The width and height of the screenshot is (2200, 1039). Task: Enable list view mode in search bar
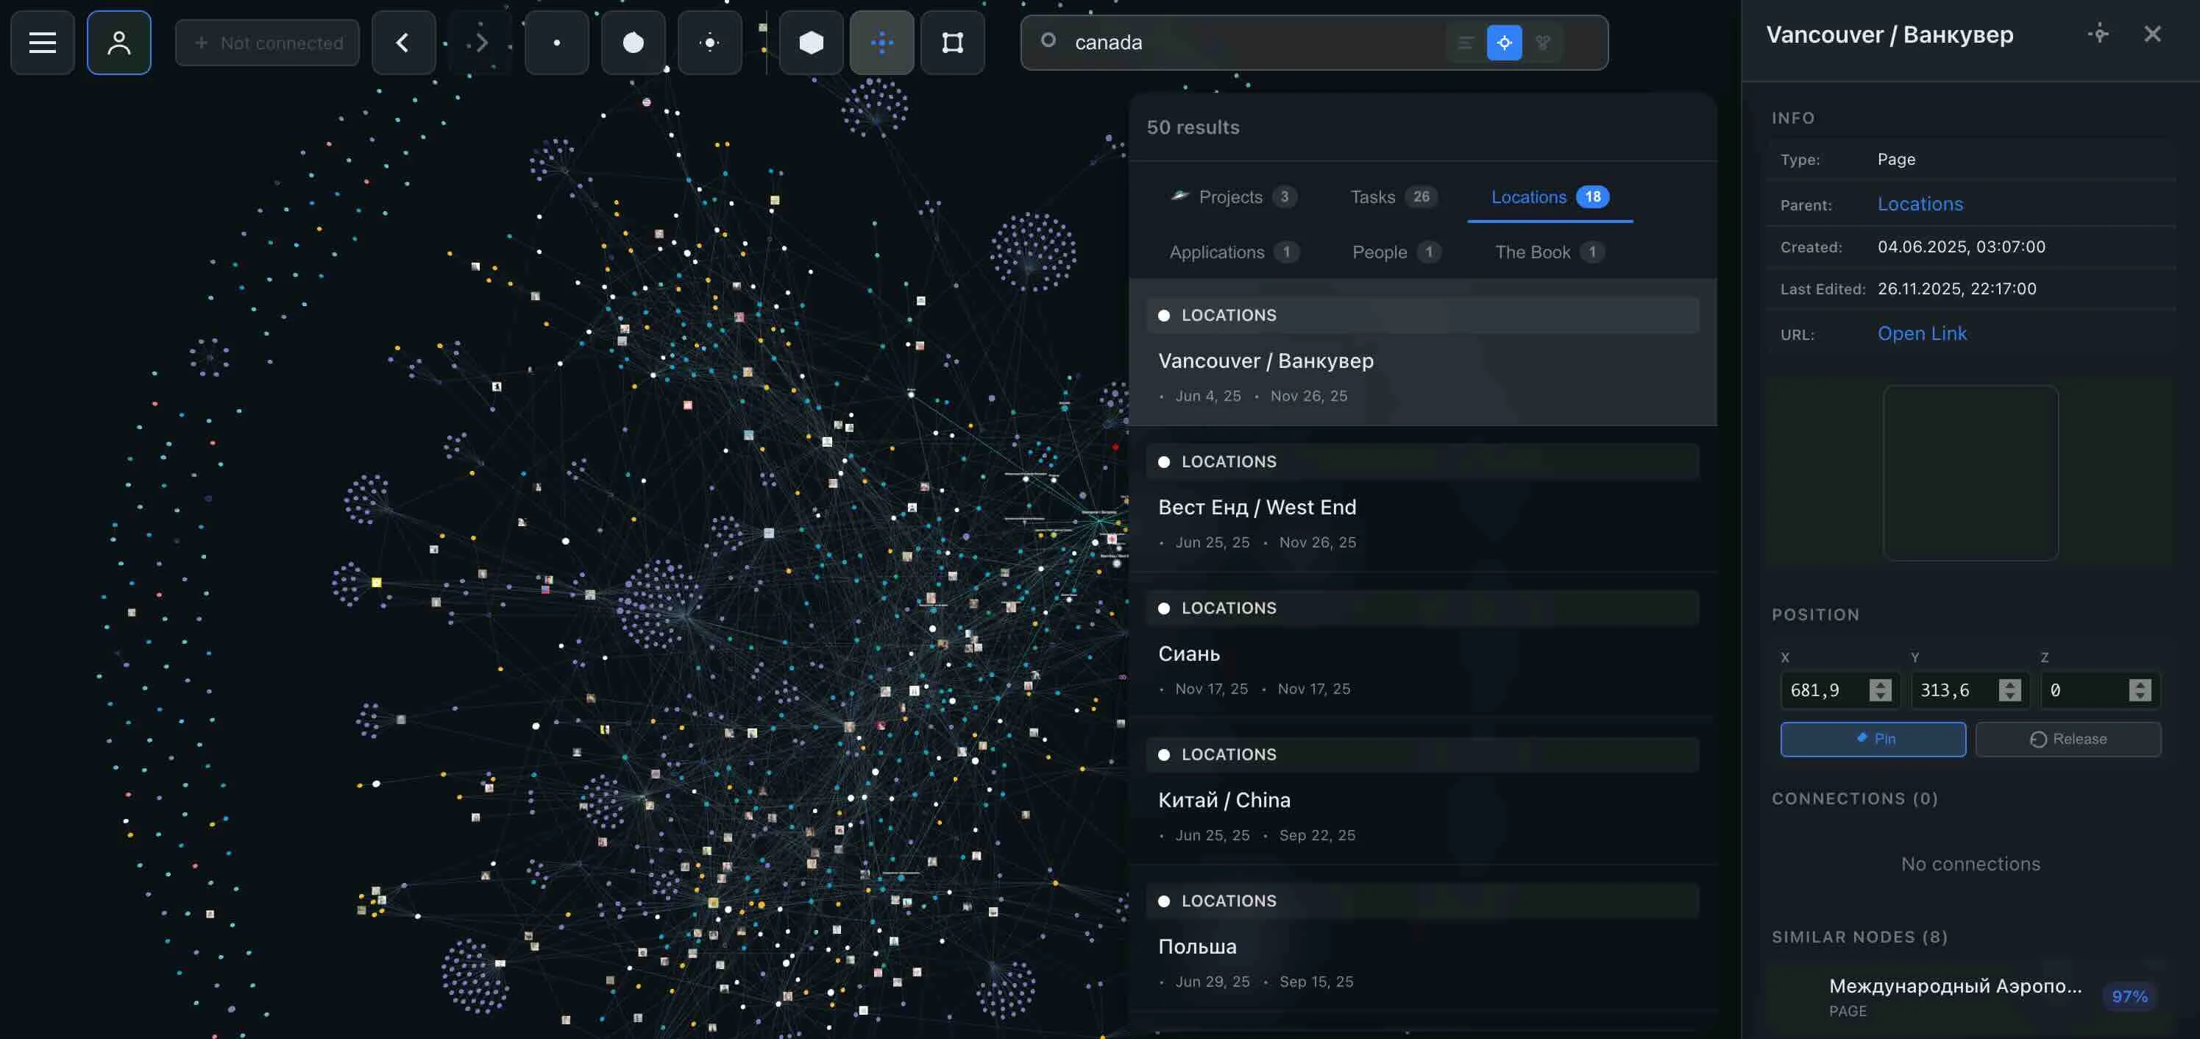tap(1465, 42)
